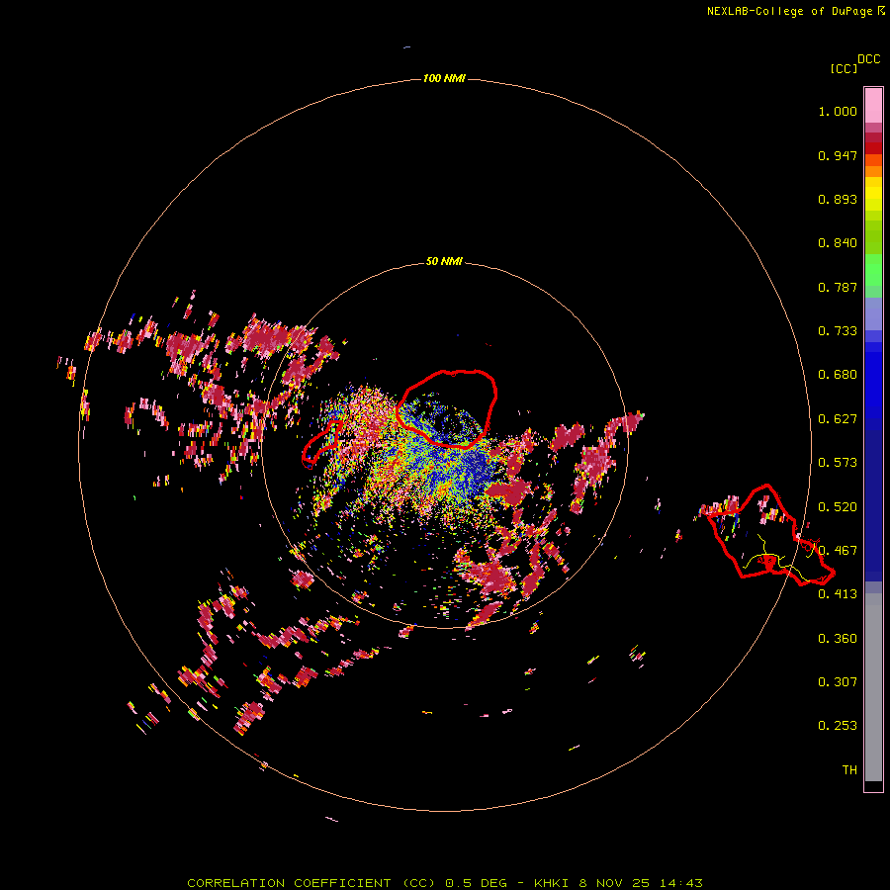
Task: Select the 0.787 legend value
Action: pyautogui.click(x=838, y=287)
